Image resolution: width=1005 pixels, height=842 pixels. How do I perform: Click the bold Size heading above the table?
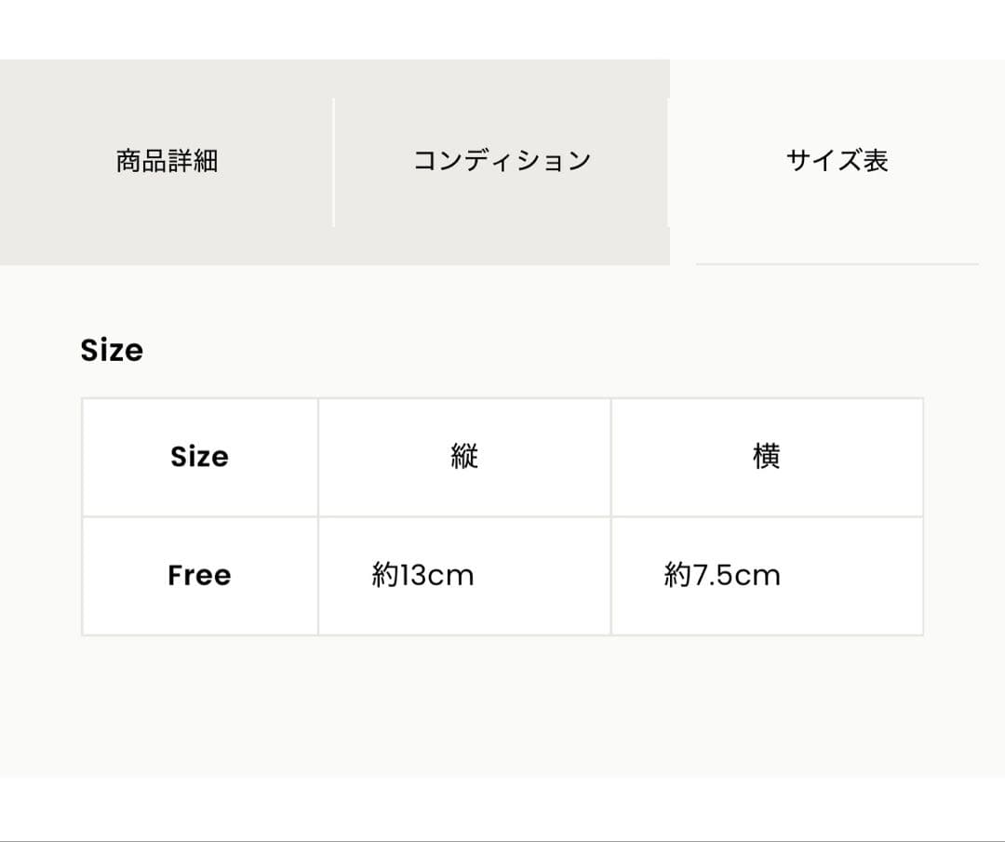pyautogui.click(x=112, y=351)
